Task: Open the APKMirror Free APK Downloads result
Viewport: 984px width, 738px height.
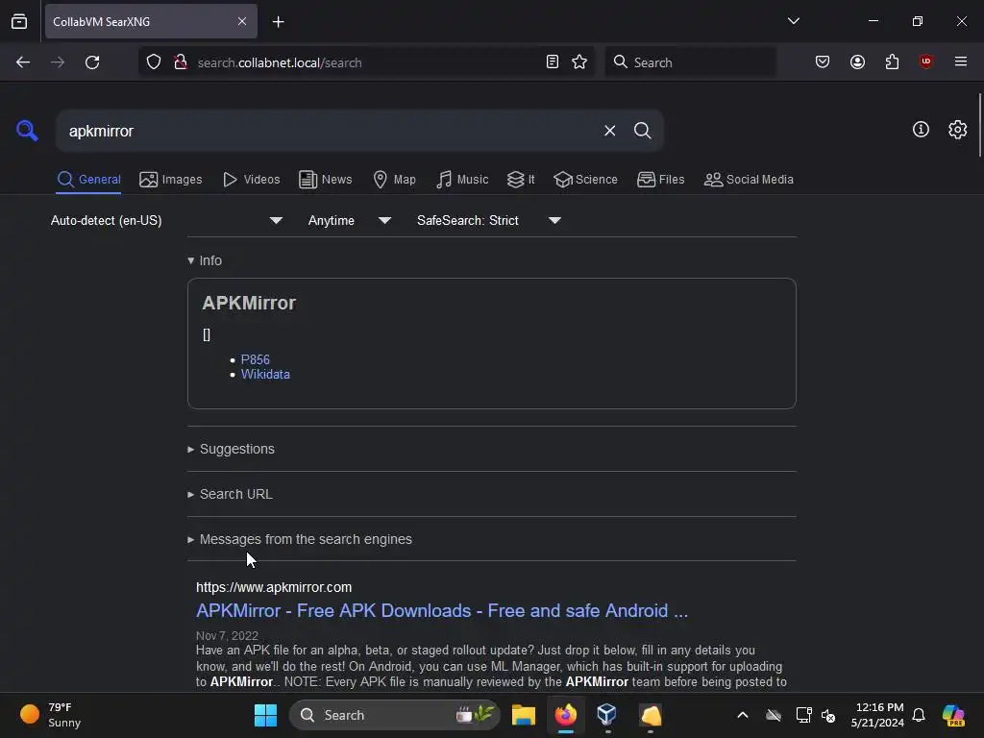Action: click(x=442, y=610)
